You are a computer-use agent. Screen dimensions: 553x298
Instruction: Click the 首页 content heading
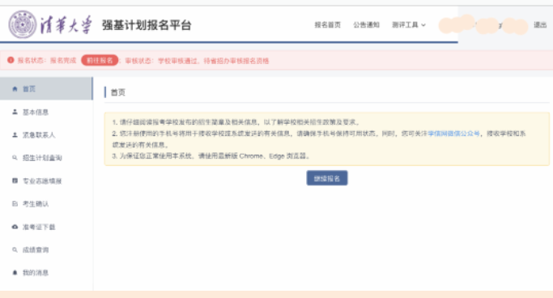(117, 92)
